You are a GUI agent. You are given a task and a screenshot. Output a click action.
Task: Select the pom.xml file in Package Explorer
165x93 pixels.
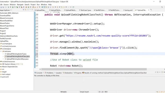[x=5, y=77]
